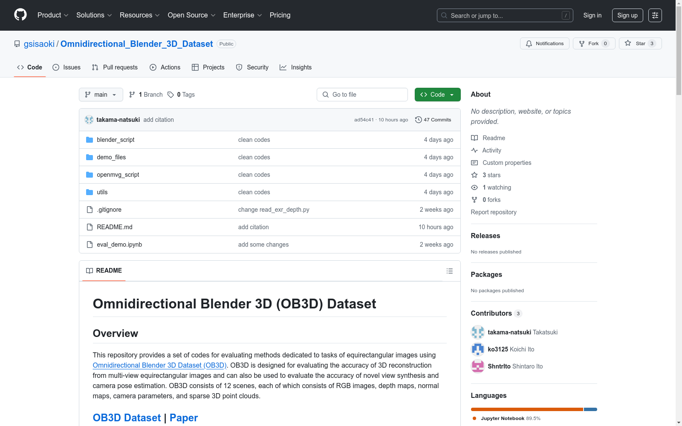This screenshot has height=426, width=682.
Task: Open the README.md file
Action: click(115, 227)
